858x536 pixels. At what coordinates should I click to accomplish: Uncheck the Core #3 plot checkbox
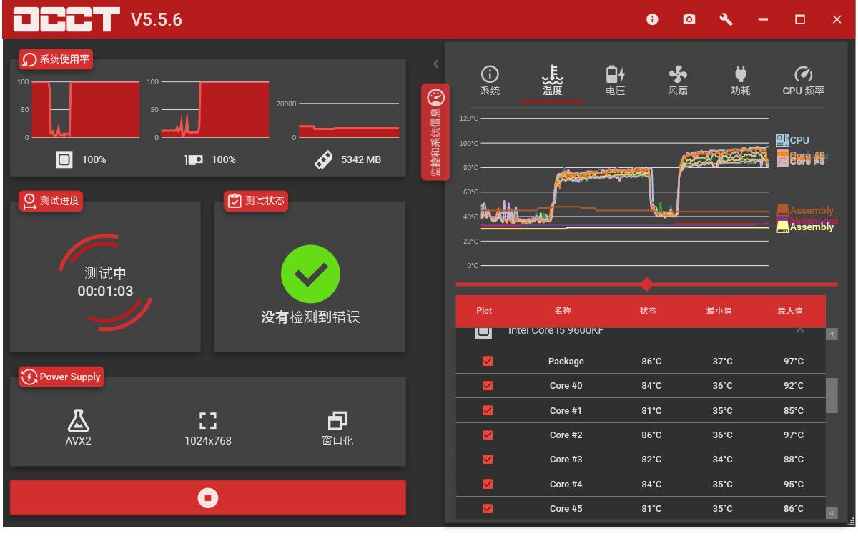[488, 460]
